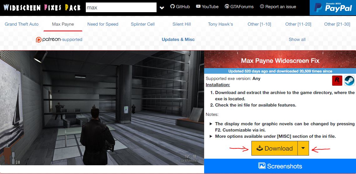Viewport: 356px width, 174px height.
Task: Click the Max Payne Widescreen Fix heading
Action: 280,61
